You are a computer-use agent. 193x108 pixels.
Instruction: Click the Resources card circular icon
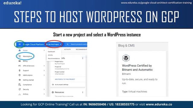point(53,92)
